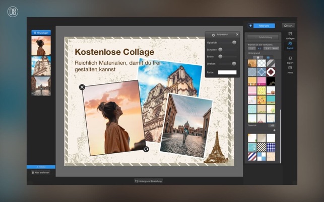The width and height of the screenshot is (324, 202).
Task: Switch to the color wheel background tab
Action: tap(258, 57)
